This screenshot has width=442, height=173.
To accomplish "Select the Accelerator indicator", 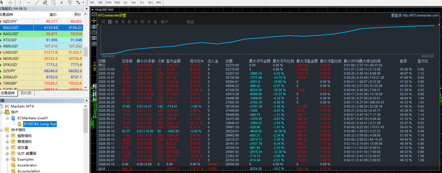I will (27, 165).
